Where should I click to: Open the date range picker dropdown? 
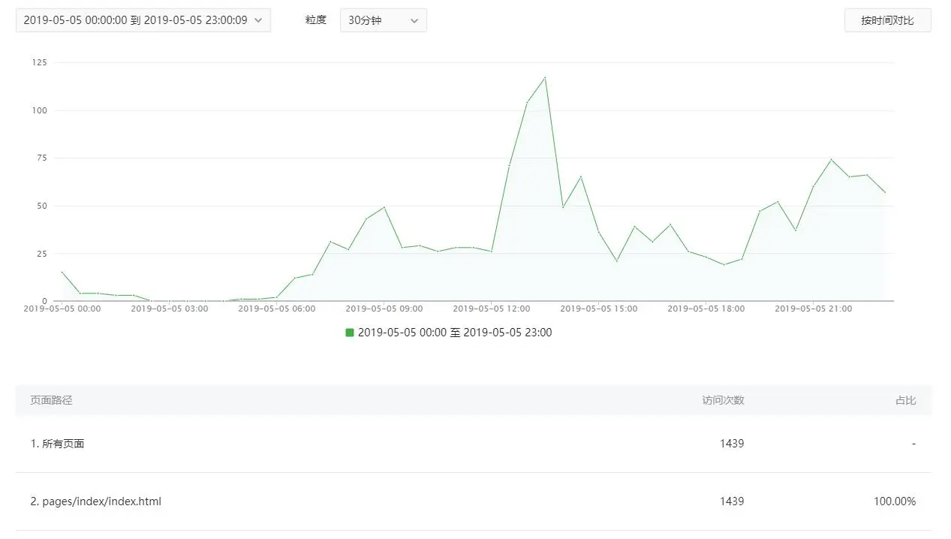tap(143, 20)
